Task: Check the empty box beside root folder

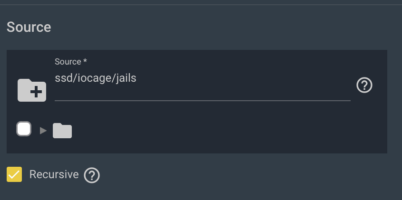Action: point(24,129)
